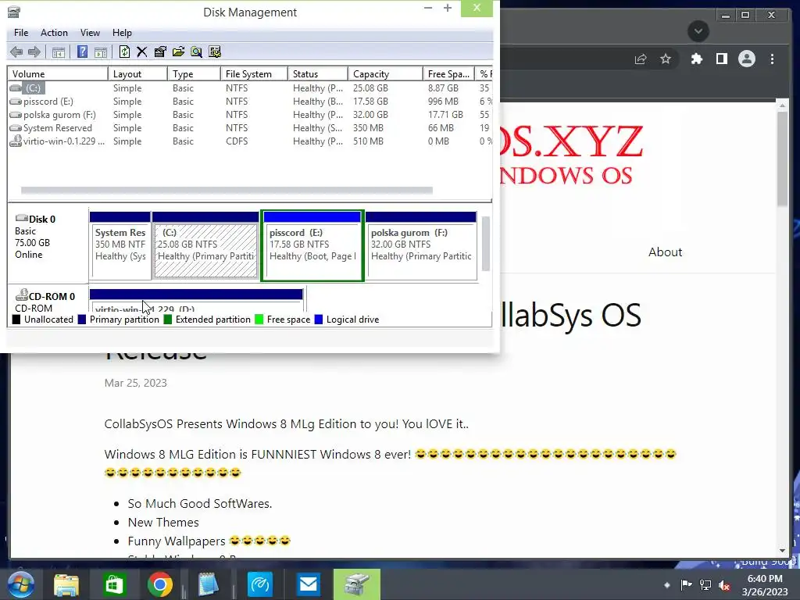Click the green Refresh toolbar icon
800x600 pixels.
[124, 52]
